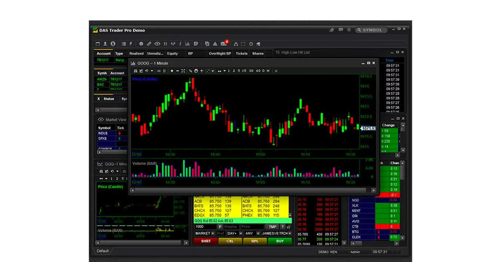The height and width of the screenshot is (262, 501).
Task: Click the CXL cancel order button
Action: 230,241
